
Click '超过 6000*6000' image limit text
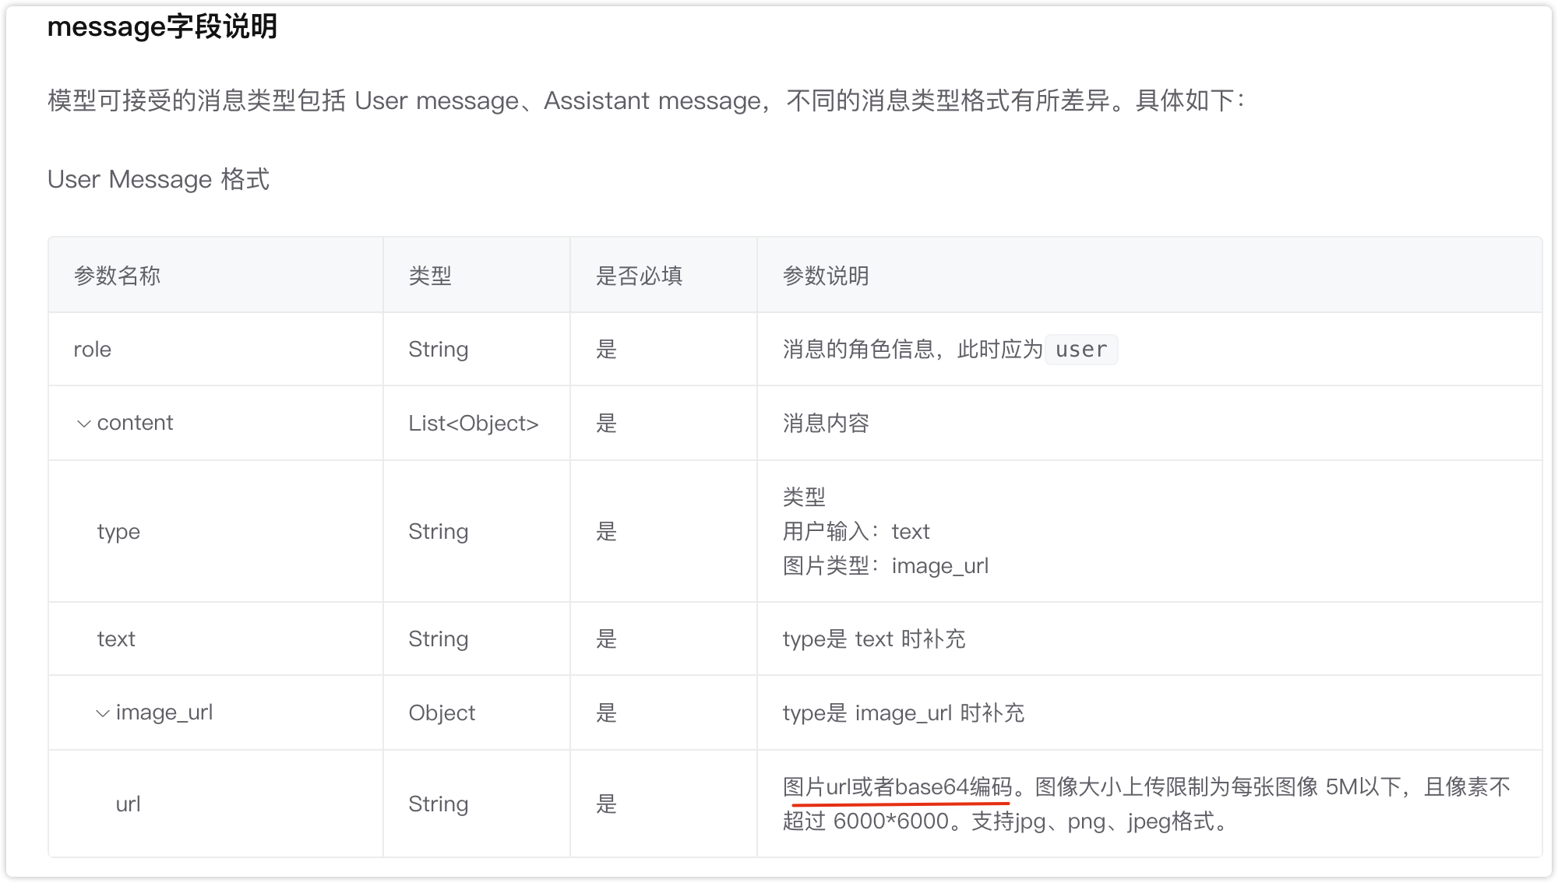[x=865, y=821]
